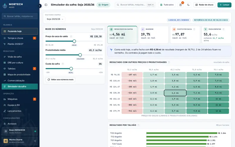Click the Produtividade média slider handle

80,55
